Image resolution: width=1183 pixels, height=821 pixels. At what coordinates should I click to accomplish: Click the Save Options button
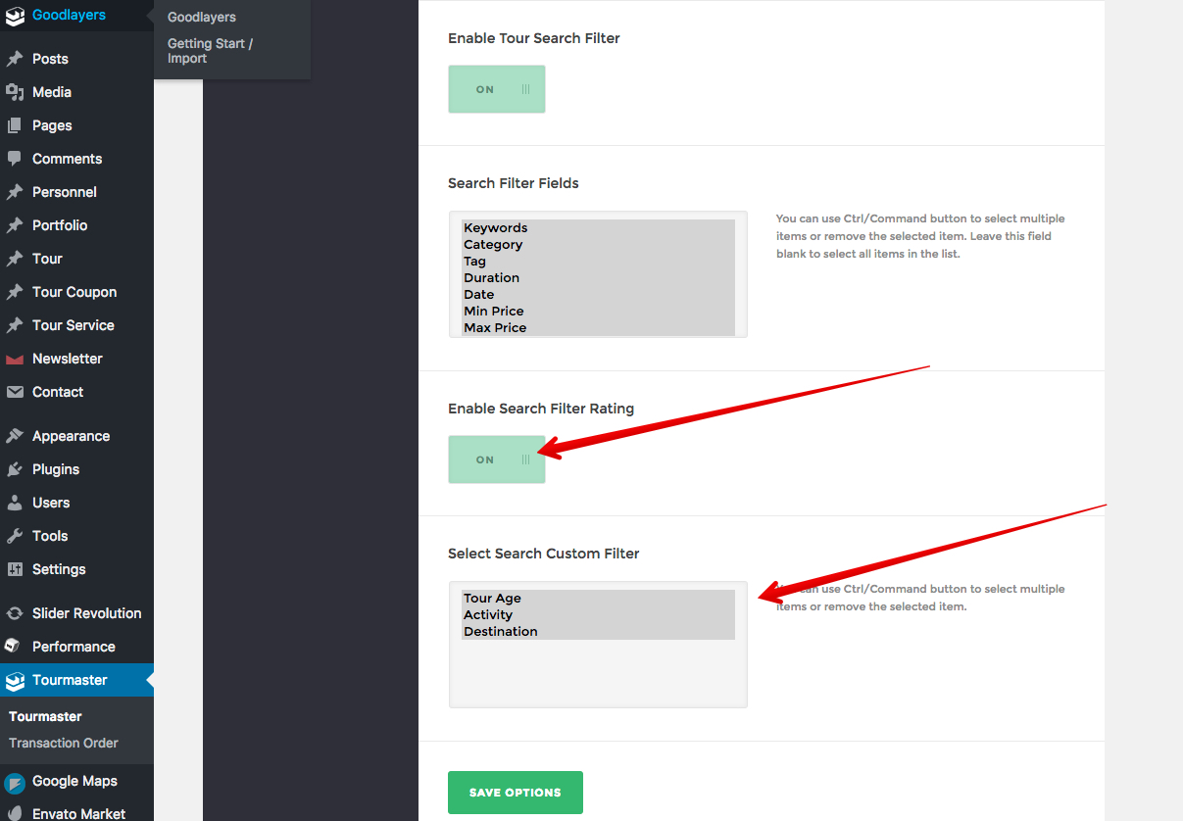coord(515,793)
